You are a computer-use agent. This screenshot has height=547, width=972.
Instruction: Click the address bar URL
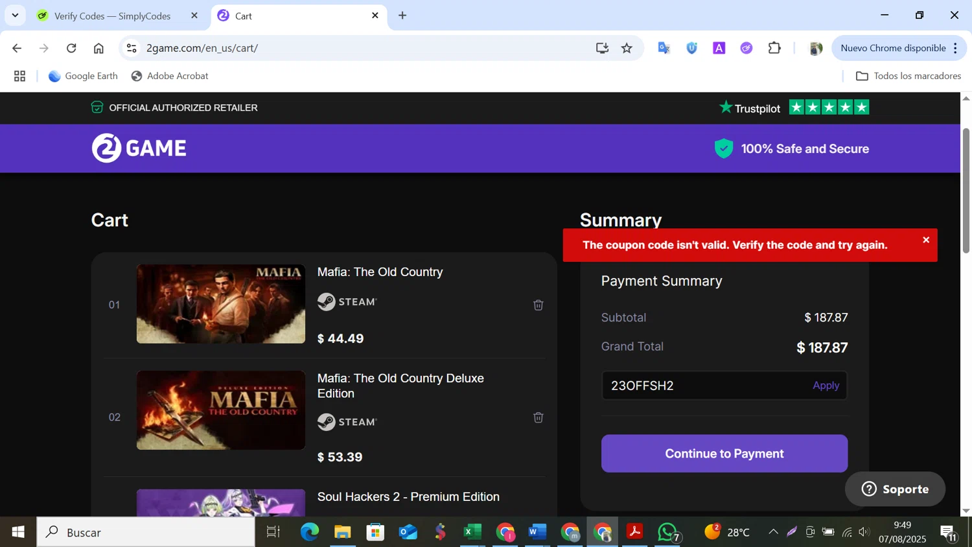point(202,48)
